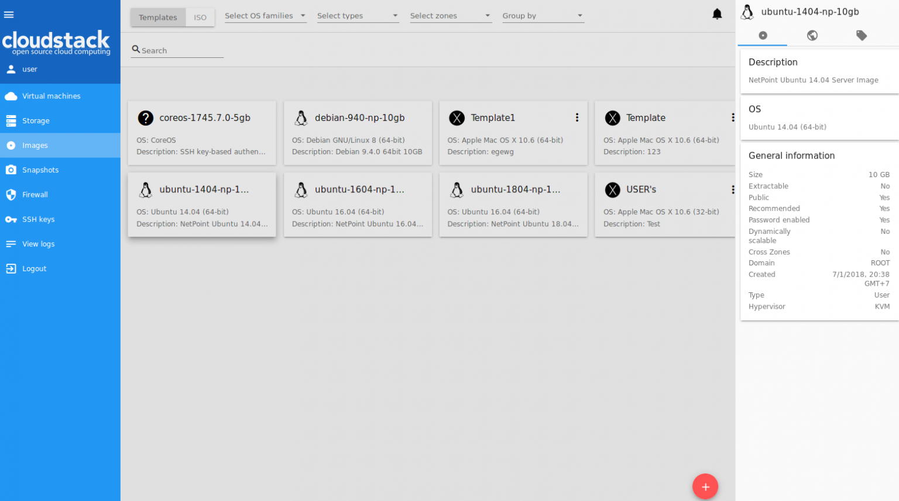Open the Select zones dropdown
The width and height of the screenshot is (899, 501).
click(x=450, y=16)
